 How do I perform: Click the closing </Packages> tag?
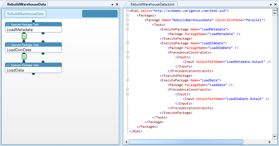[147, 127]
